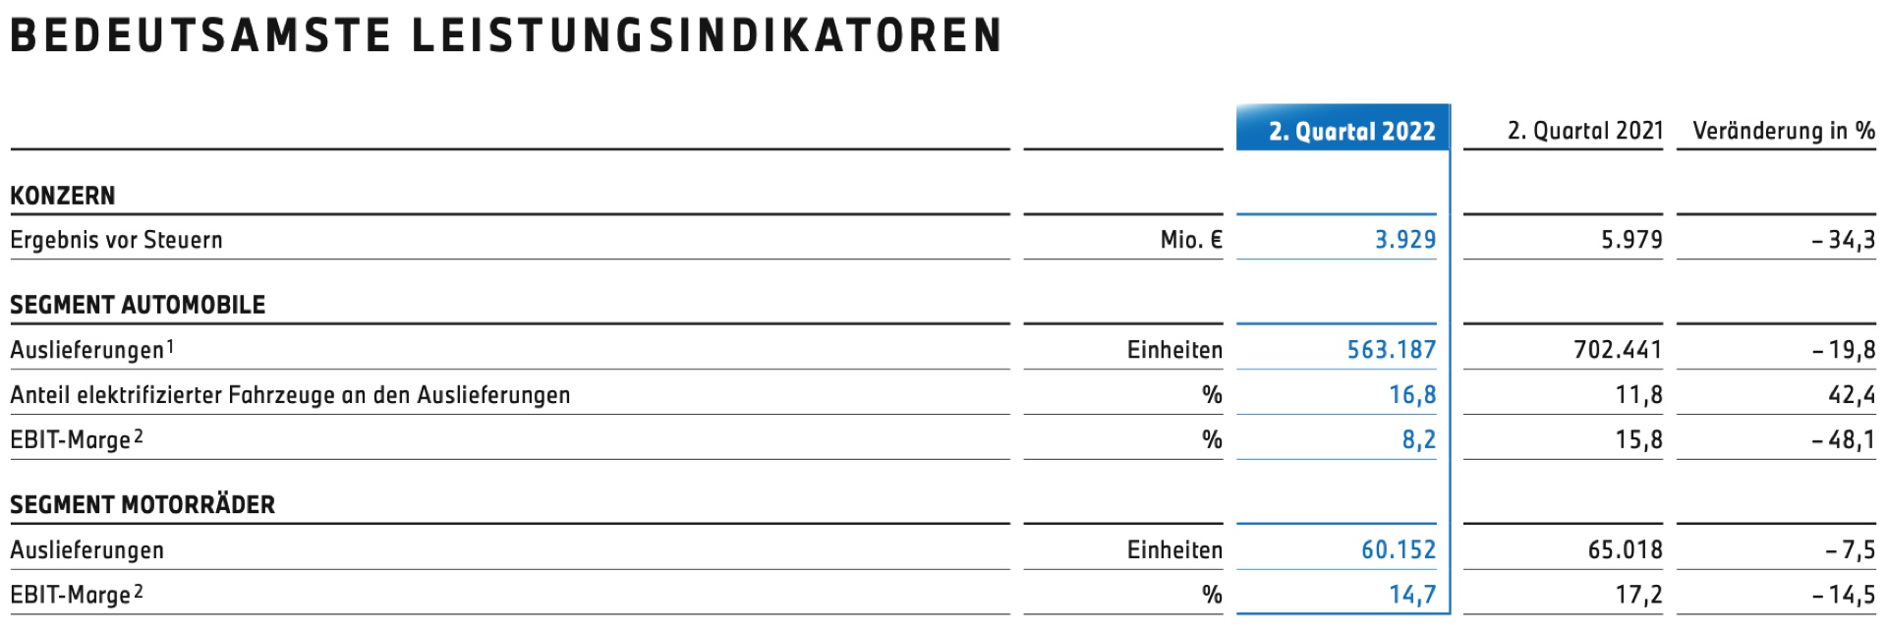Click the 'Ergebnis vor Steuern' row label

click(116, 240)
